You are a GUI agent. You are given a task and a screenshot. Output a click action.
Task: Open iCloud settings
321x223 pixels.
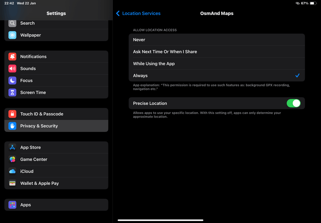56,171
